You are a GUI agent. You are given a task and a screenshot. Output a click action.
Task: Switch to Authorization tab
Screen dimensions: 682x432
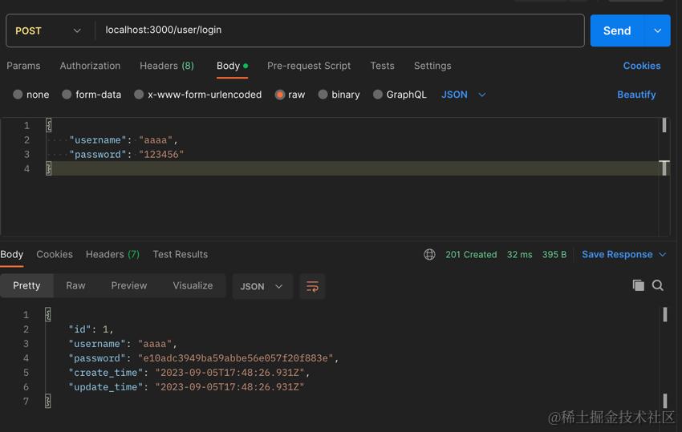90,66
